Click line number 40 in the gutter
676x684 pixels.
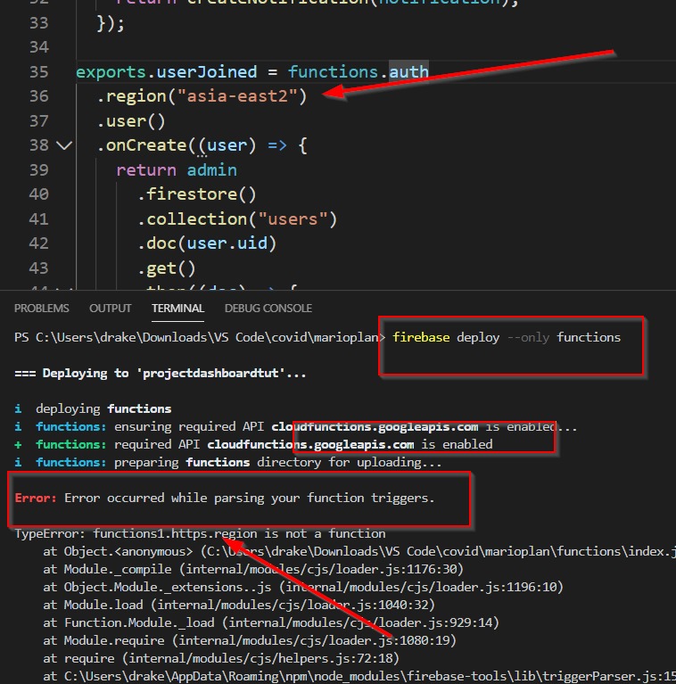[x=38, y=194]
